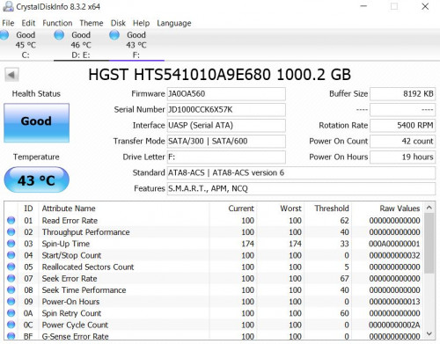This screenshot has height=344, width=440.
Task: Click the status orb for Seek Error Rate
Action: coord(11,278)
